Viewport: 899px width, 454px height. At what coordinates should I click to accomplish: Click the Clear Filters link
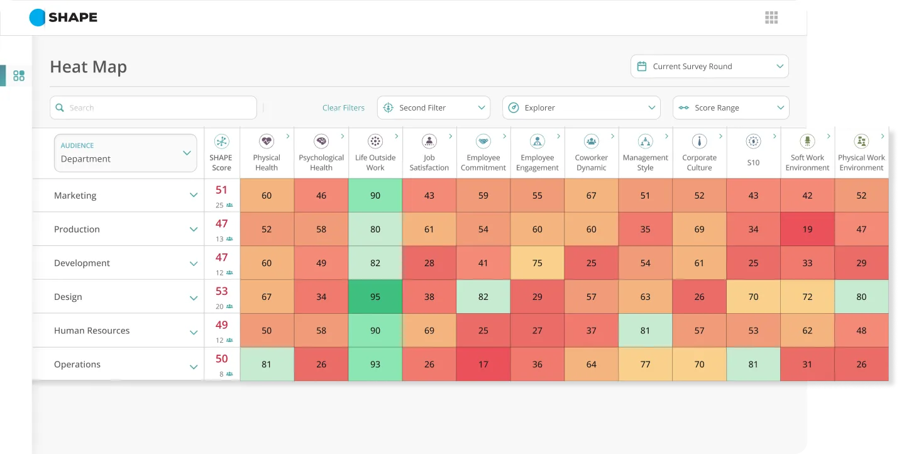[x=343, y=108]
